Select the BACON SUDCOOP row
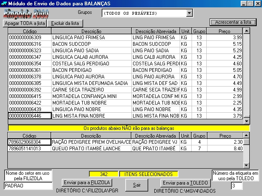262x196 pixels. point(91,44)
